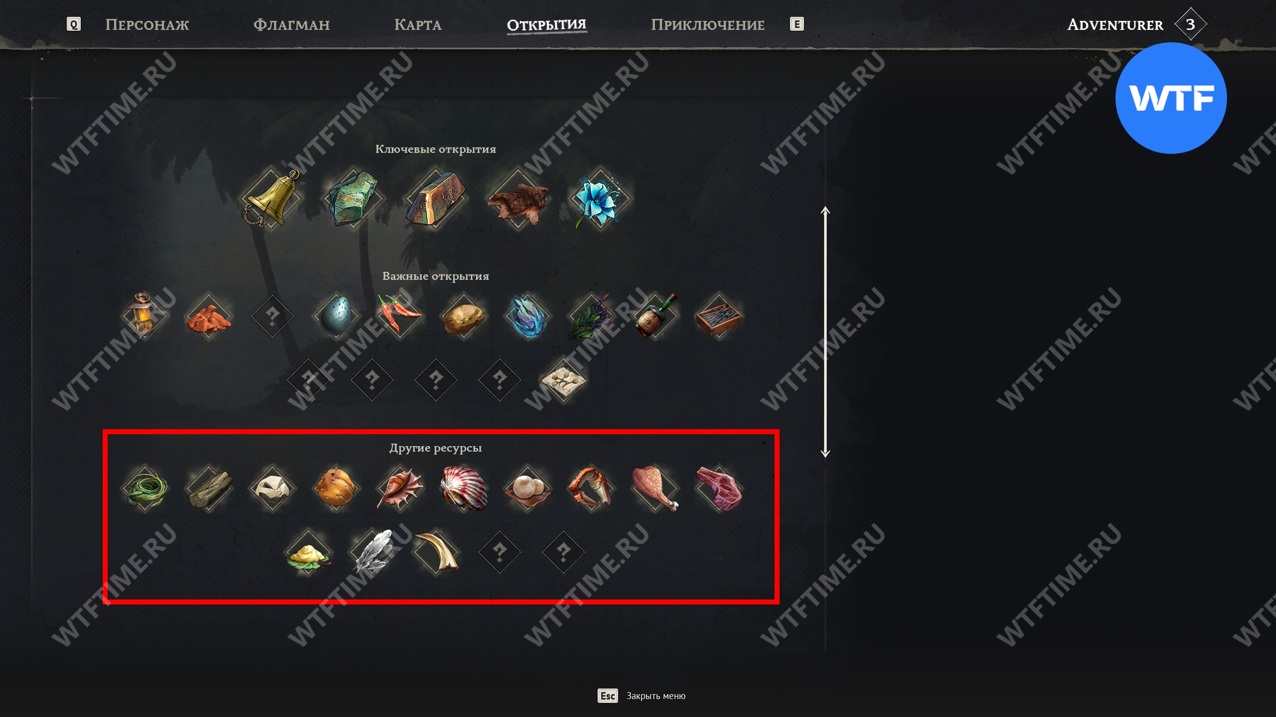The width and height of the screenshot is (1276, 717).
Task: Select the speckled egg icon
Action: (x=336, y=315)
